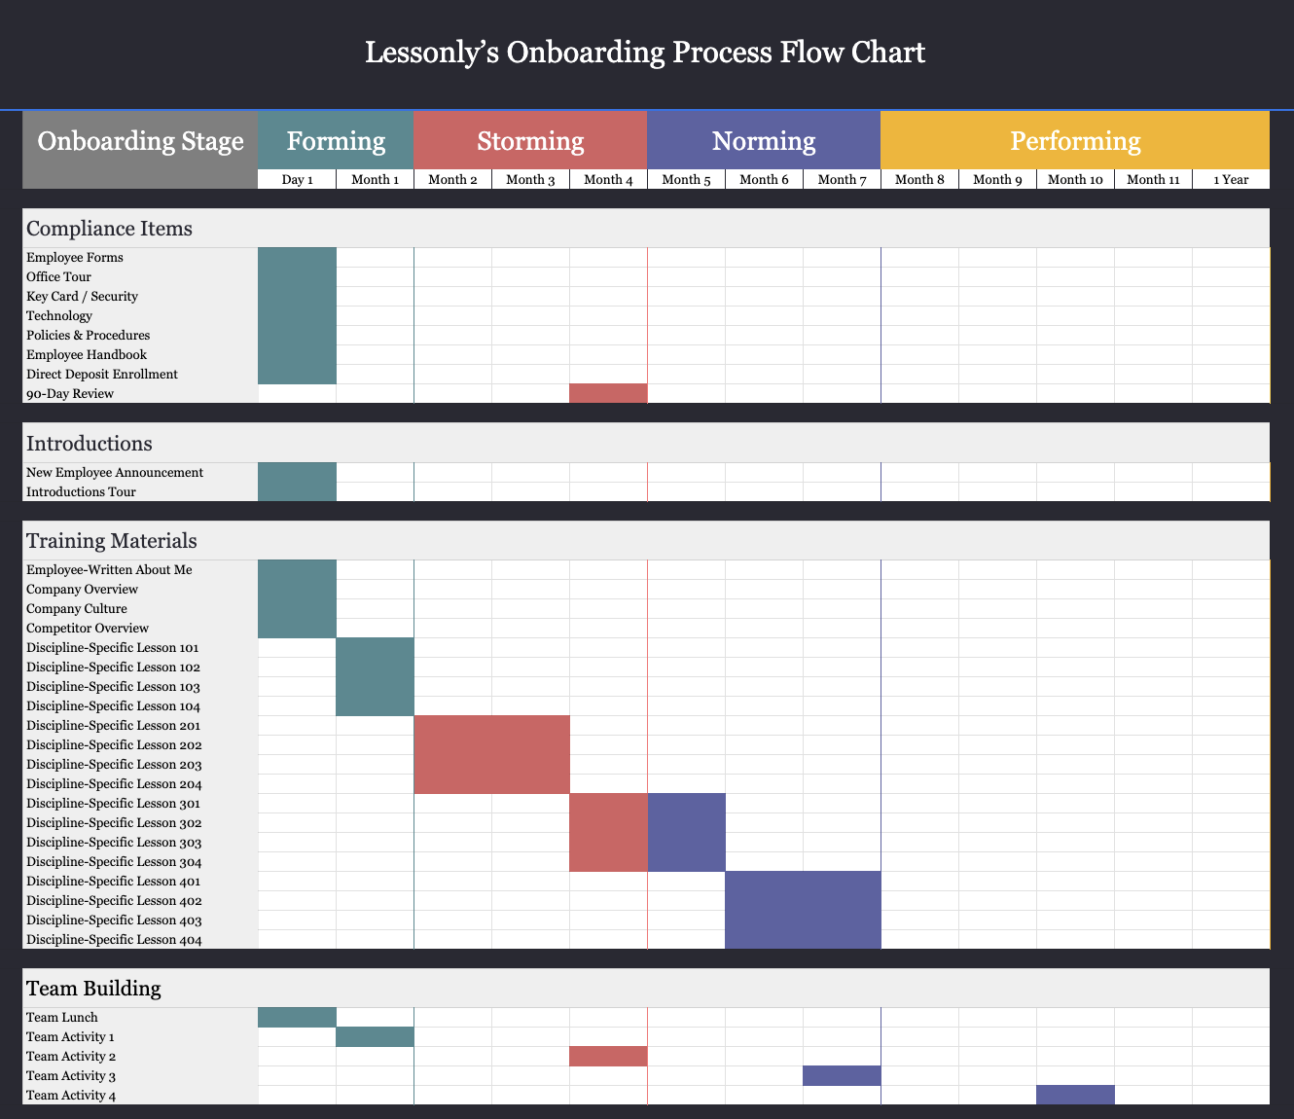Click the purple Team Activity 3 Month 7 cell
Screen dimensions: 1294x1119
[843, 1075]
